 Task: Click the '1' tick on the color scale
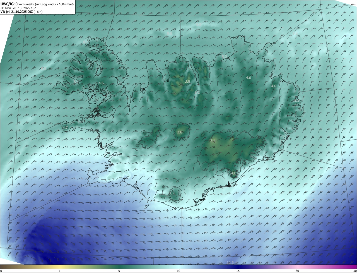60,271
